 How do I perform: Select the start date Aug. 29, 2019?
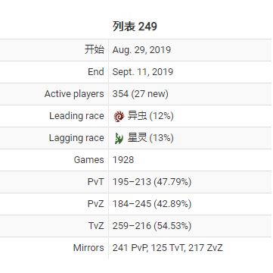[x=141, y=50]
